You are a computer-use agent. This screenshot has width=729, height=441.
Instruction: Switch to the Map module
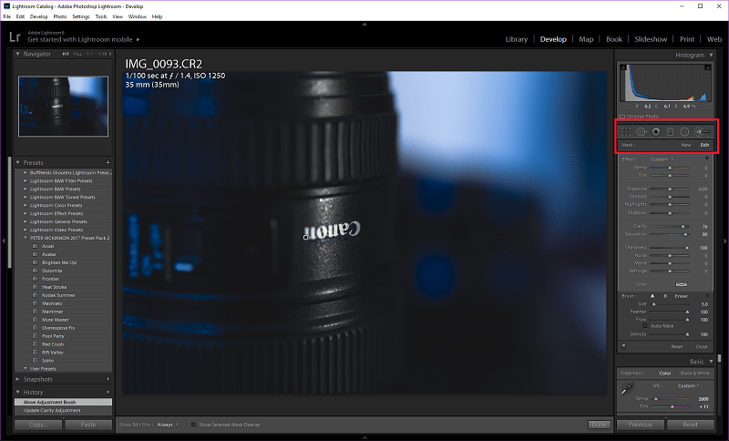point(586,39)
